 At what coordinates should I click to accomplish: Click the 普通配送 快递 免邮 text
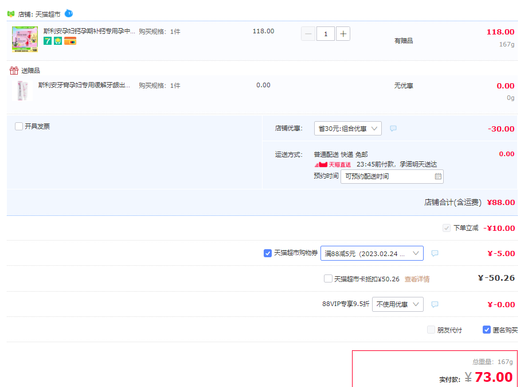pos(341,154)
